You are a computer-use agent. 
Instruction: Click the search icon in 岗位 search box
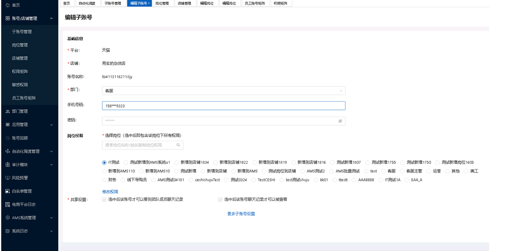tap(178, 145)
